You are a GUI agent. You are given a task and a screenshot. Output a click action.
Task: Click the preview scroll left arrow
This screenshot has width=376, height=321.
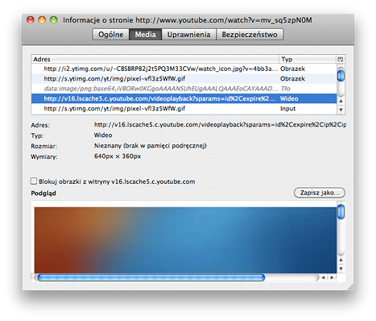[323, 277]
